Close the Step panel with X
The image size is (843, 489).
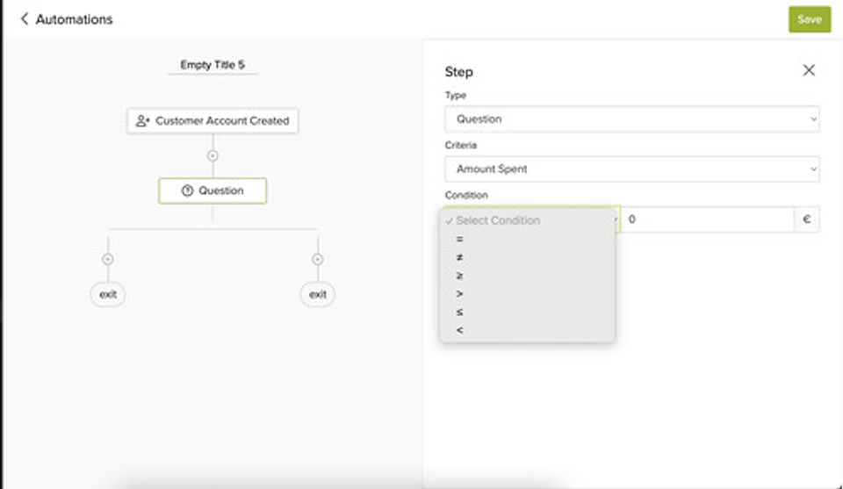[x=809, y=70]
